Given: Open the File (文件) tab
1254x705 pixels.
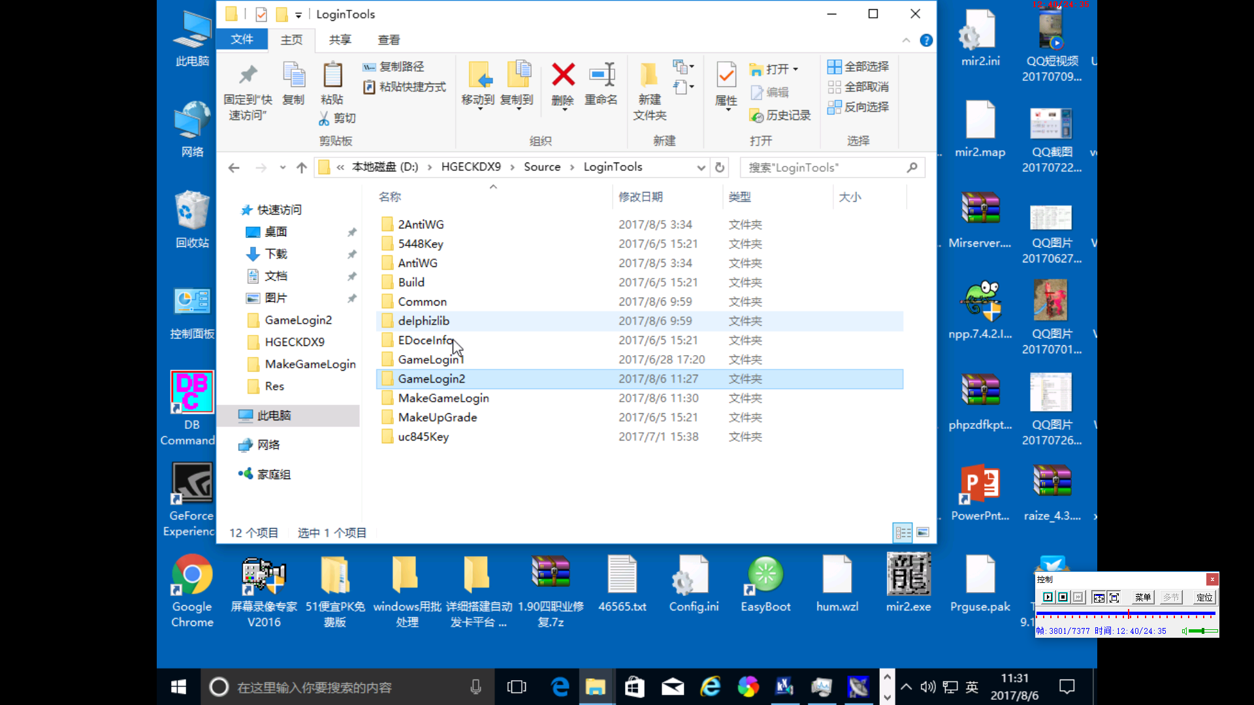Looking at the screenshot, I should tap(242, 39).
